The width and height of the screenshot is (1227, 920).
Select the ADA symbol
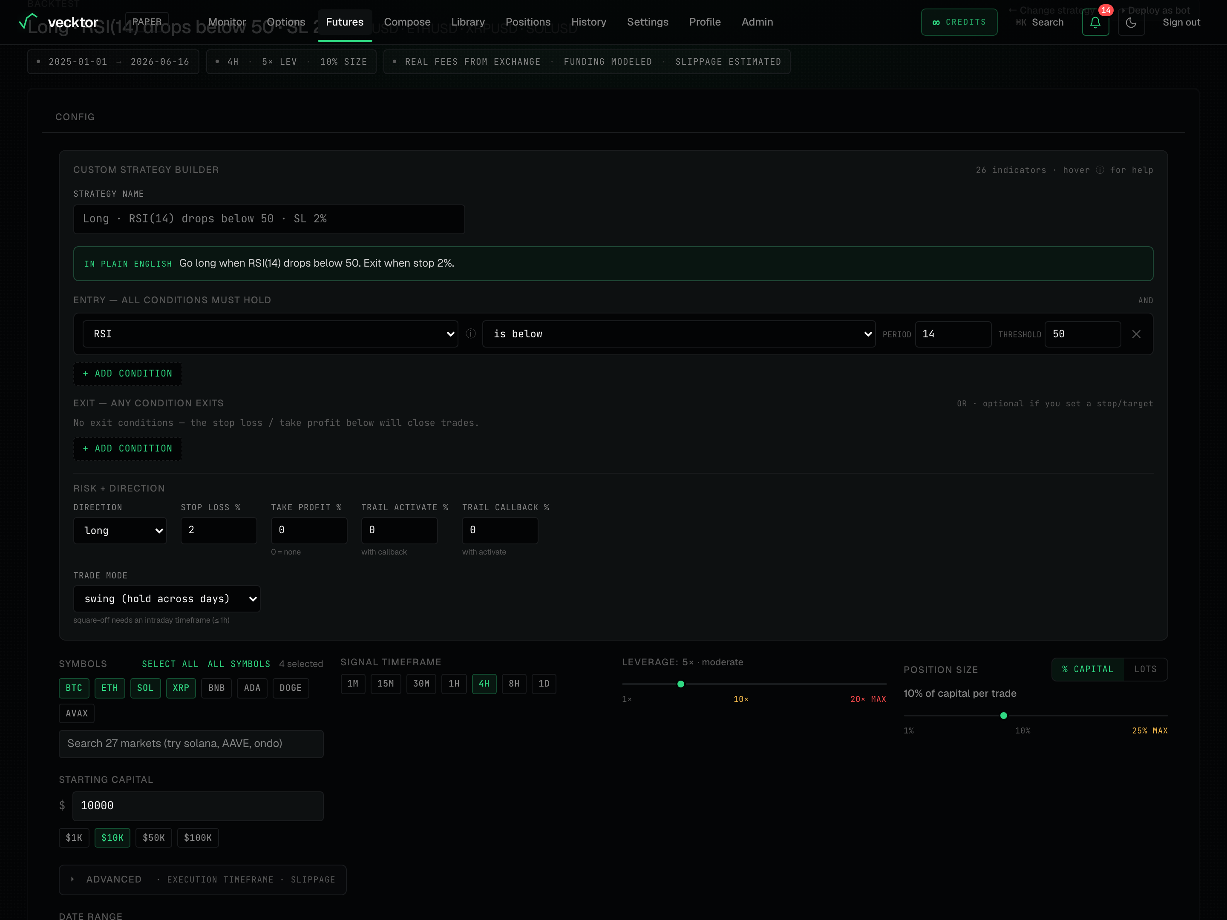252,687
